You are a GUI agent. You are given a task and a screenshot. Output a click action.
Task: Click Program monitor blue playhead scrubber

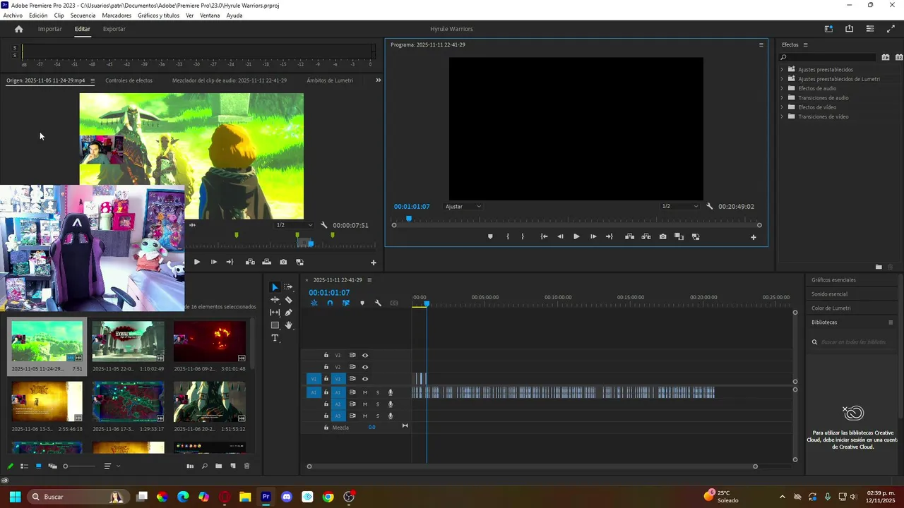tap(408, 219)
